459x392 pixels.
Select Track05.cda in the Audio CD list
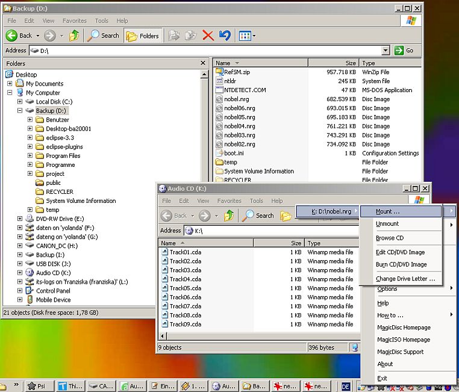[x=184, y=288]
